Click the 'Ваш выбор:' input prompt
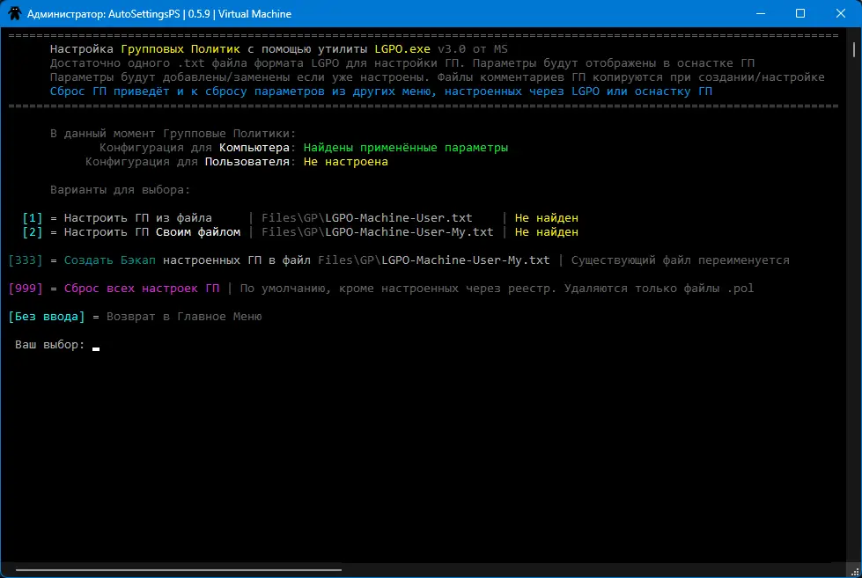Screen dimensions: 862x578 (50, 345)
